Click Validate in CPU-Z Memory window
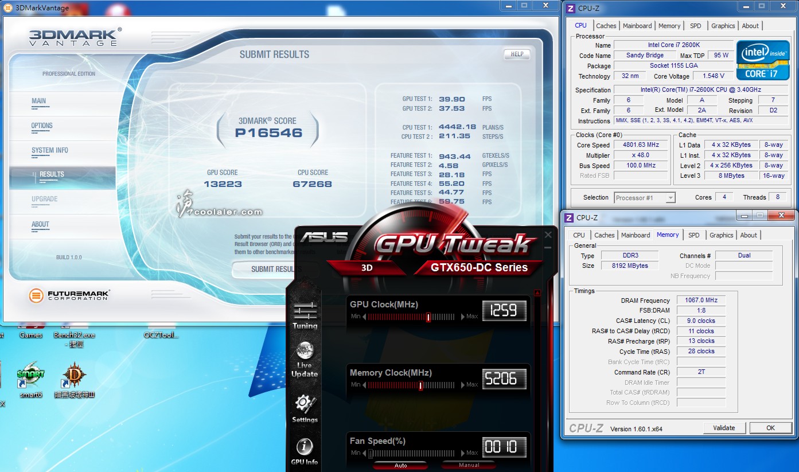This screenshot has height=472, width=799. 724,428
